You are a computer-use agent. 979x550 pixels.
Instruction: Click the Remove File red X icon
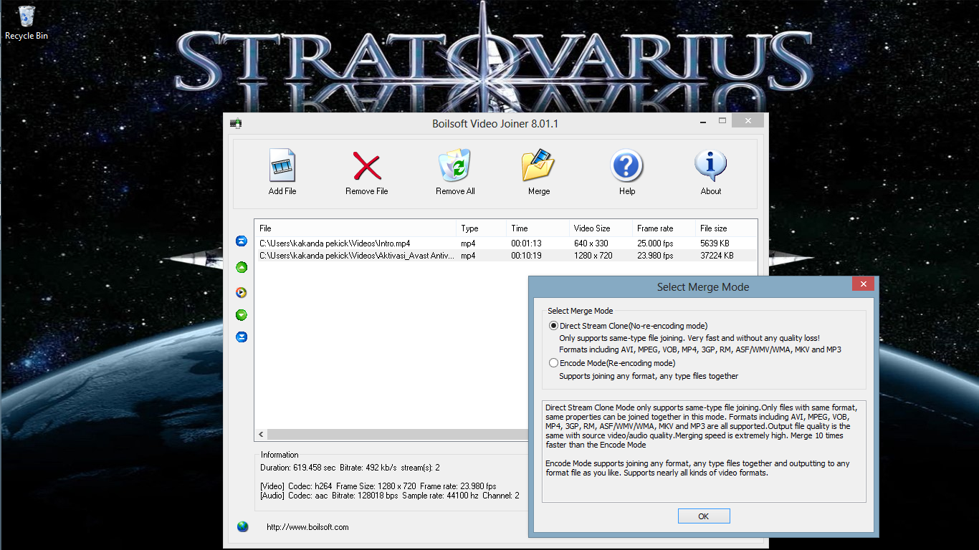coord(366,166)
